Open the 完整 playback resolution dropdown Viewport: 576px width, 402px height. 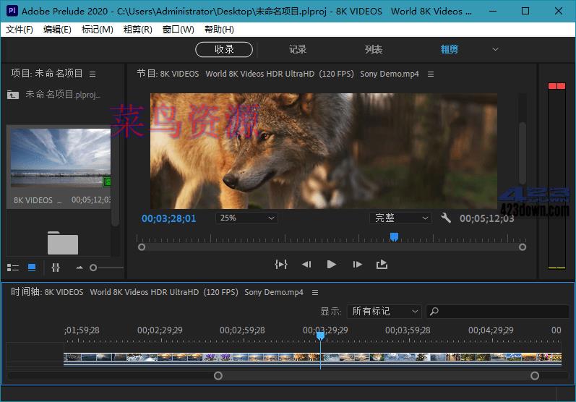[401, 218]
